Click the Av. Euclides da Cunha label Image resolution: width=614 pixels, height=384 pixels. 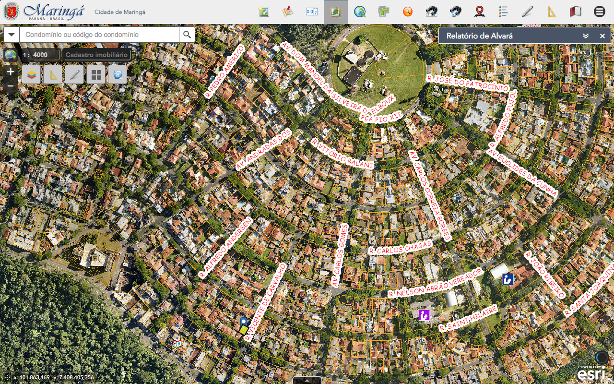522,173
